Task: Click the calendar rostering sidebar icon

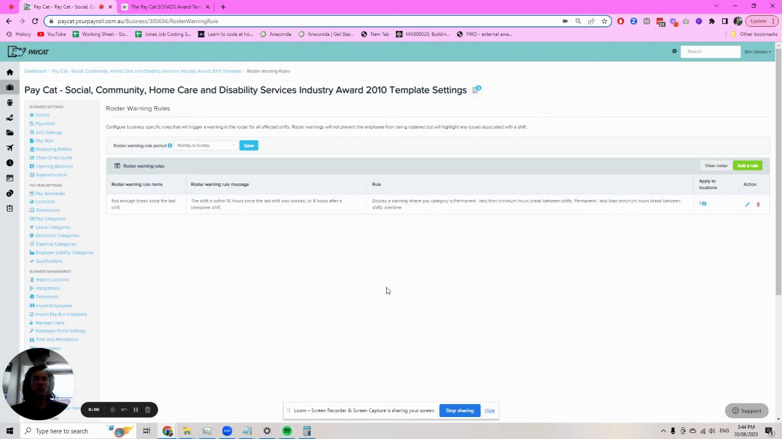Action: pos(10,178)
